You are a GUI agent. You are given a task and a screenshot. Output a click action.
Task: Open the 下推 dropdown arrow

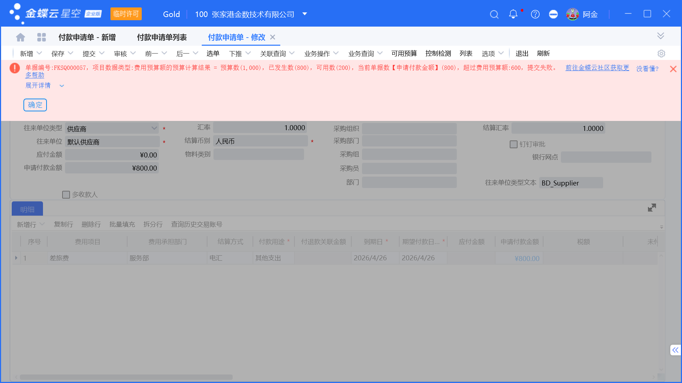pos(248,53)
